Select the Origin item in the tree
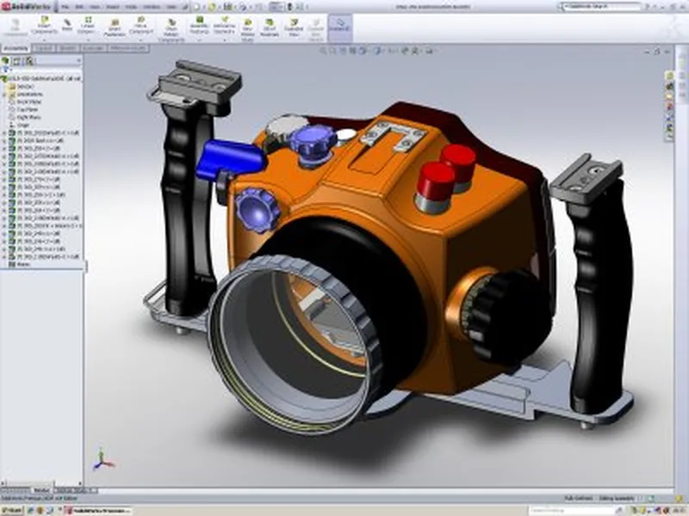The height and width of the screenshot is (516, 689). point(23,125)
